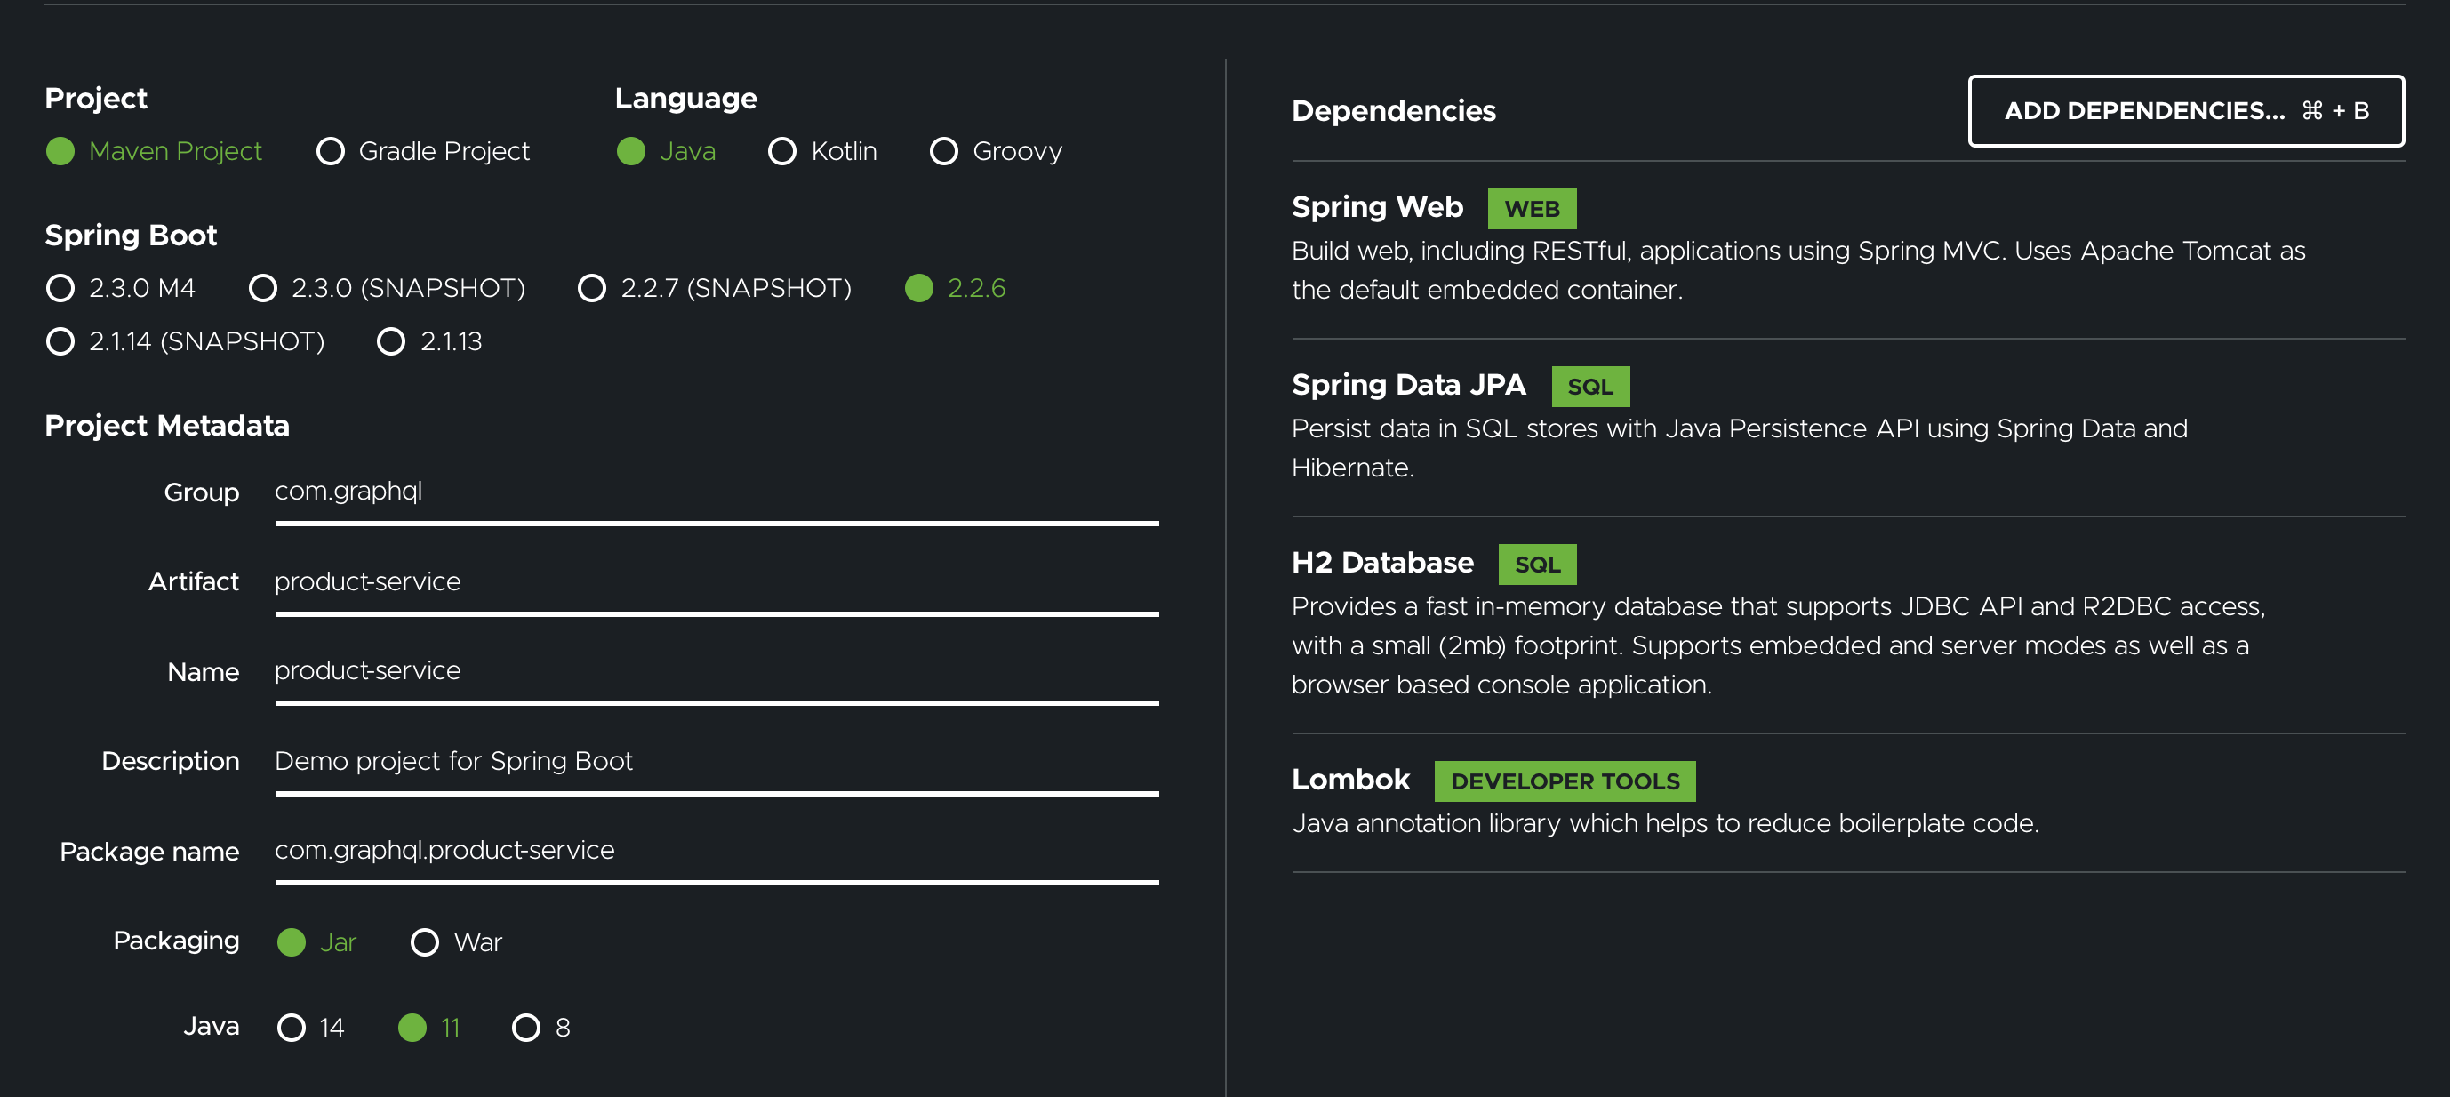This screenshot has height=1097, width=2450.
Task: Click the Spring Data JPA dependency title
Action: 1407,385
